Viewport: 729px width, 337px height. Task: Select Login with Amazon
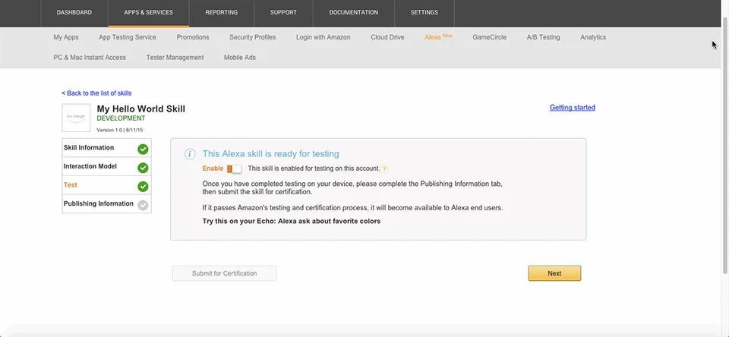tap(323, 37)
